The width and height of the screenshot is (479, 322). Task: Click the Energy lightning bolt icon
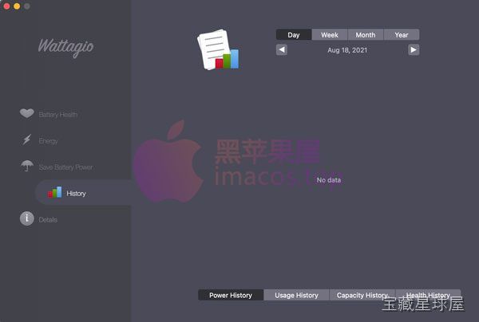coord(27,140)
